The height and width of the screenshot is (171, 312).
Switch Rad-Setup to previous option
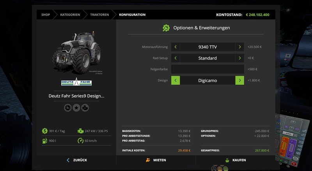(x=175, y=58)
